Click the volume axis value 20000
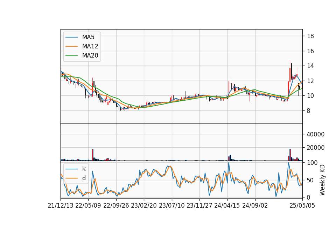Viewport: 336px width, 242px height. click(316, 148)
